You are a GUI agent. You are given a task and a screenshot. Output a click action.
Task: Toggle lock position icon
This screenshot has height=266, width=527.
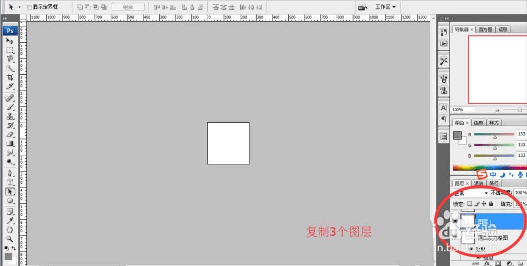[x=484, y=203]
